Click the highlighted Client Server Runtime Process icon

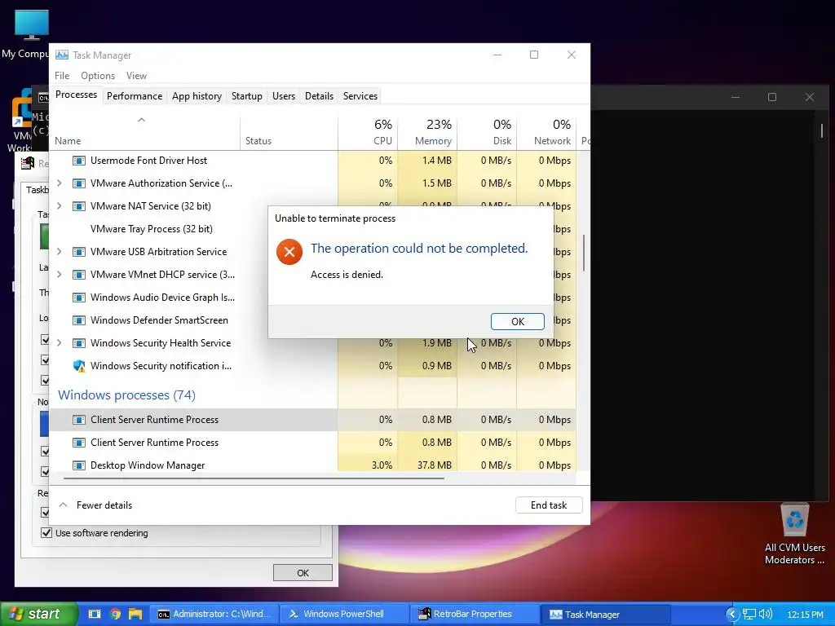click(x=79, y=420)
